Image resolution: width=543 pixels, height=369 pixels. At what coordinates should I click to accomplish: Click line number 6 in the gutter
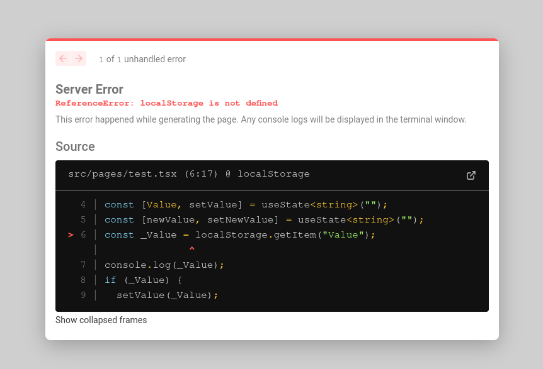click(x=83, y=235)
